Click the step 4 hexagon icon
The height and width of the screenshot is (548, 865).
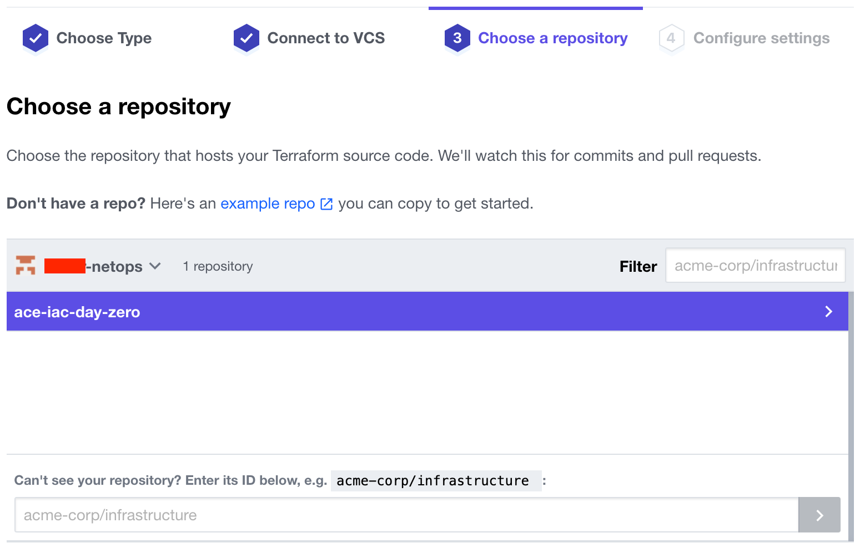(x=671, y=38)
